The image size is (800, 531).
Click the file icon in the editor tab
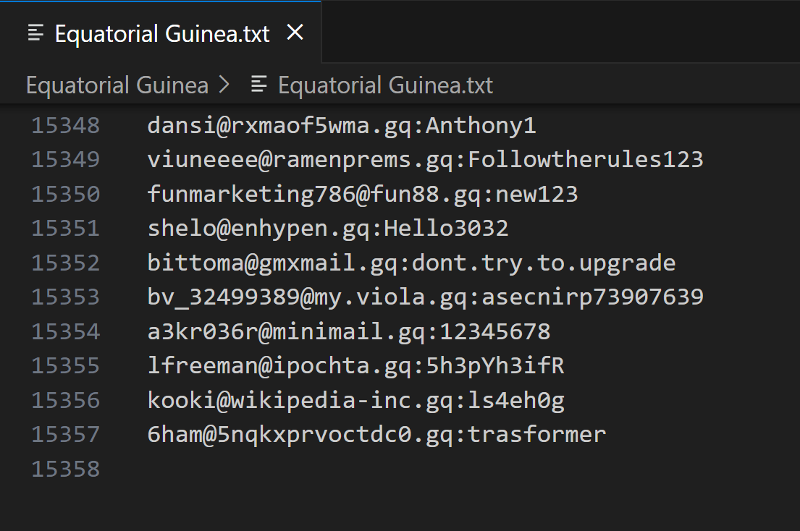point(36,33)
